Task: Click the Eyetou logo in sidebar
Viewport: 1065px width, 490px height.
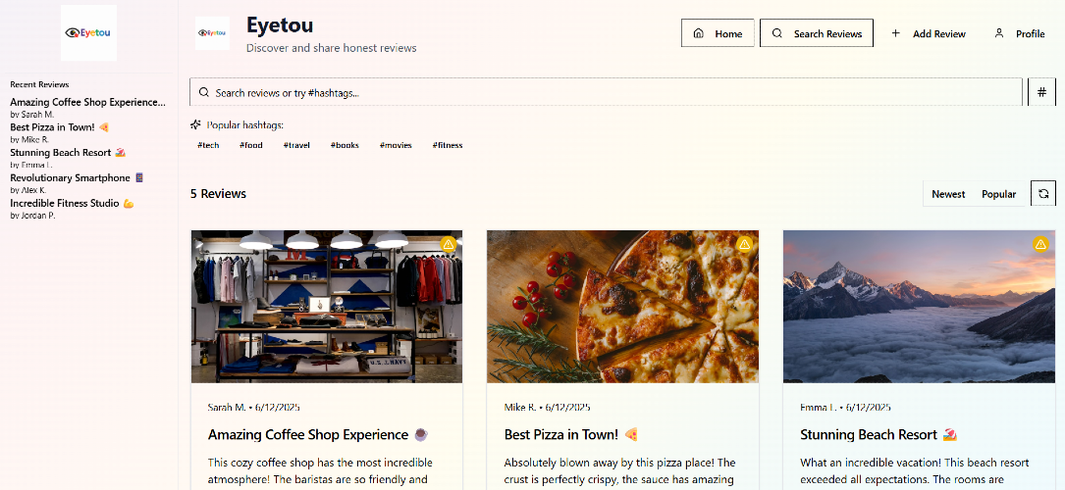Action: pos(88,32)
